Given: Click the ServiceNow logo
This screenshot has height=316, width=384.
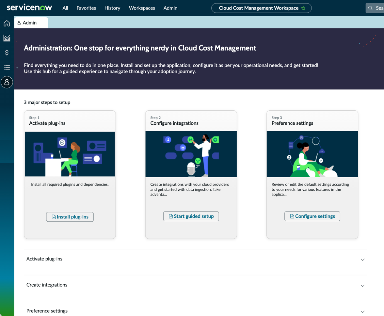Looking at the screenshot, I should (29, 8).
